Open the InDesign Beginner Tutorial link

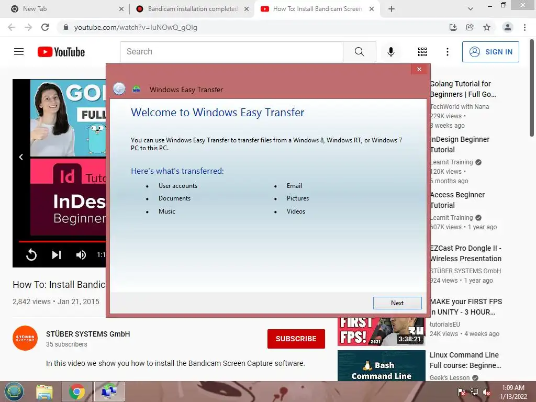pos(460,144)
